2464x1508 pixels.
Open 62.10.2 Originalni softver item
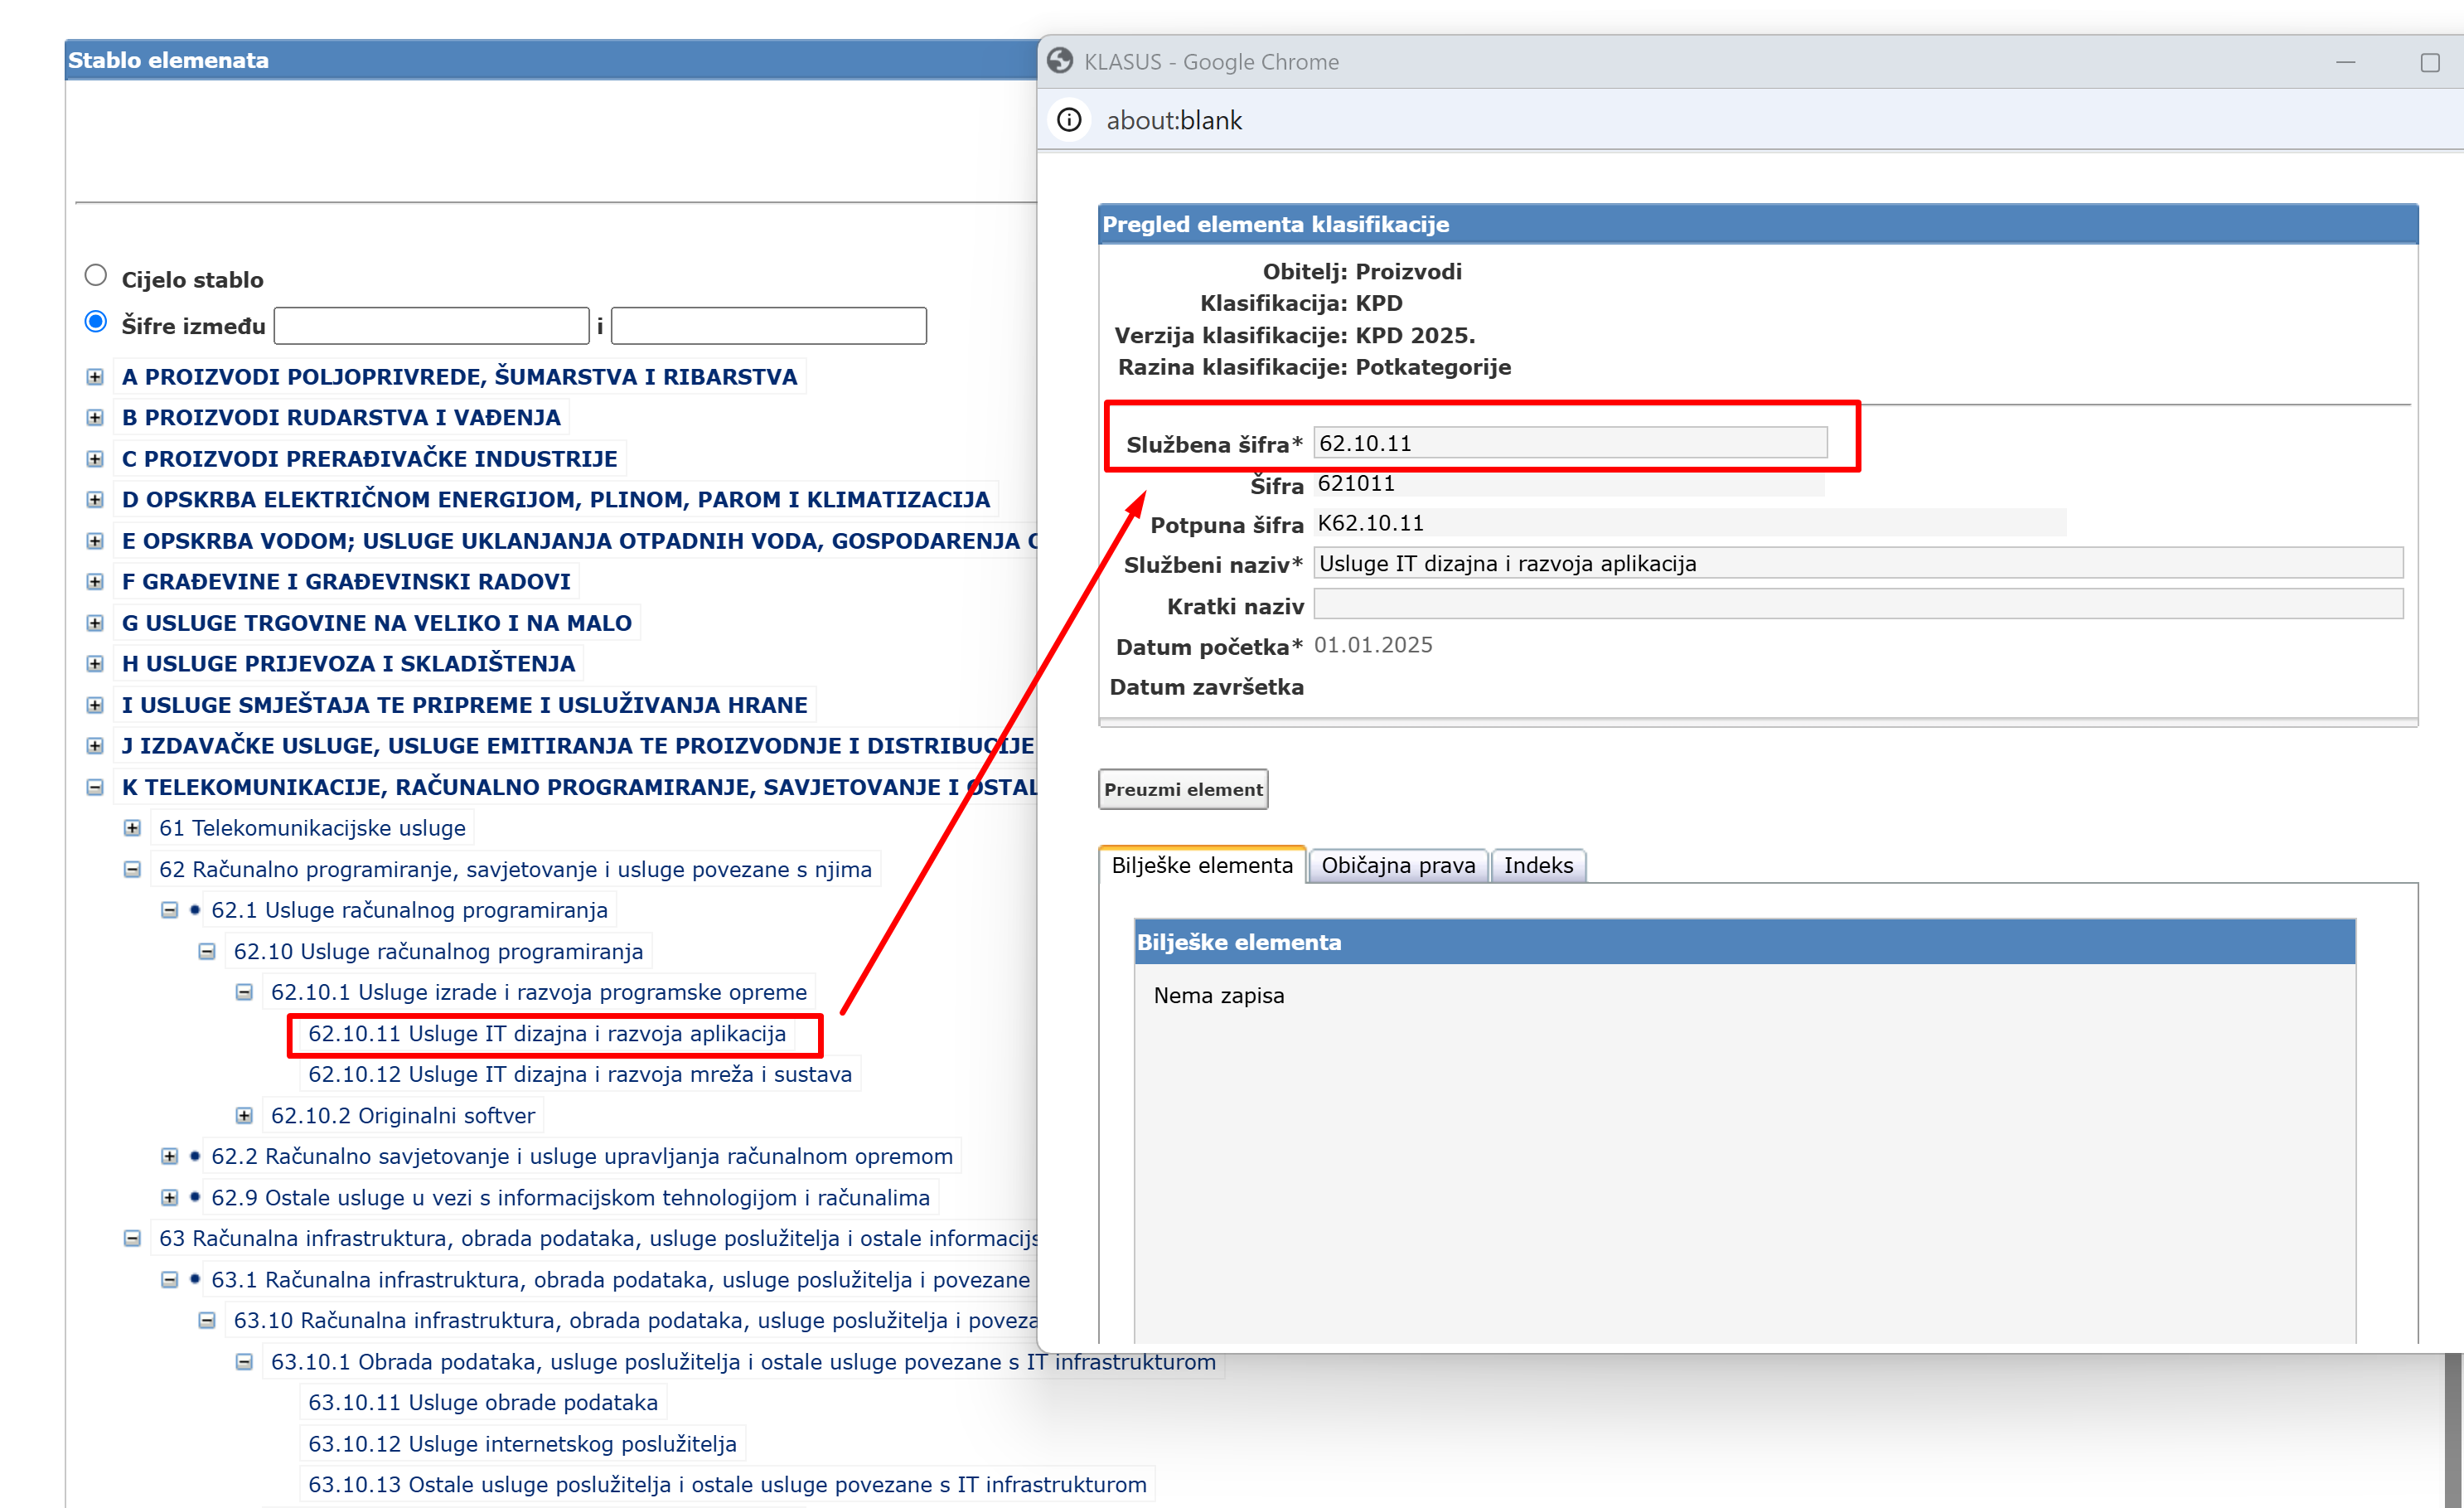(403, 1115)
